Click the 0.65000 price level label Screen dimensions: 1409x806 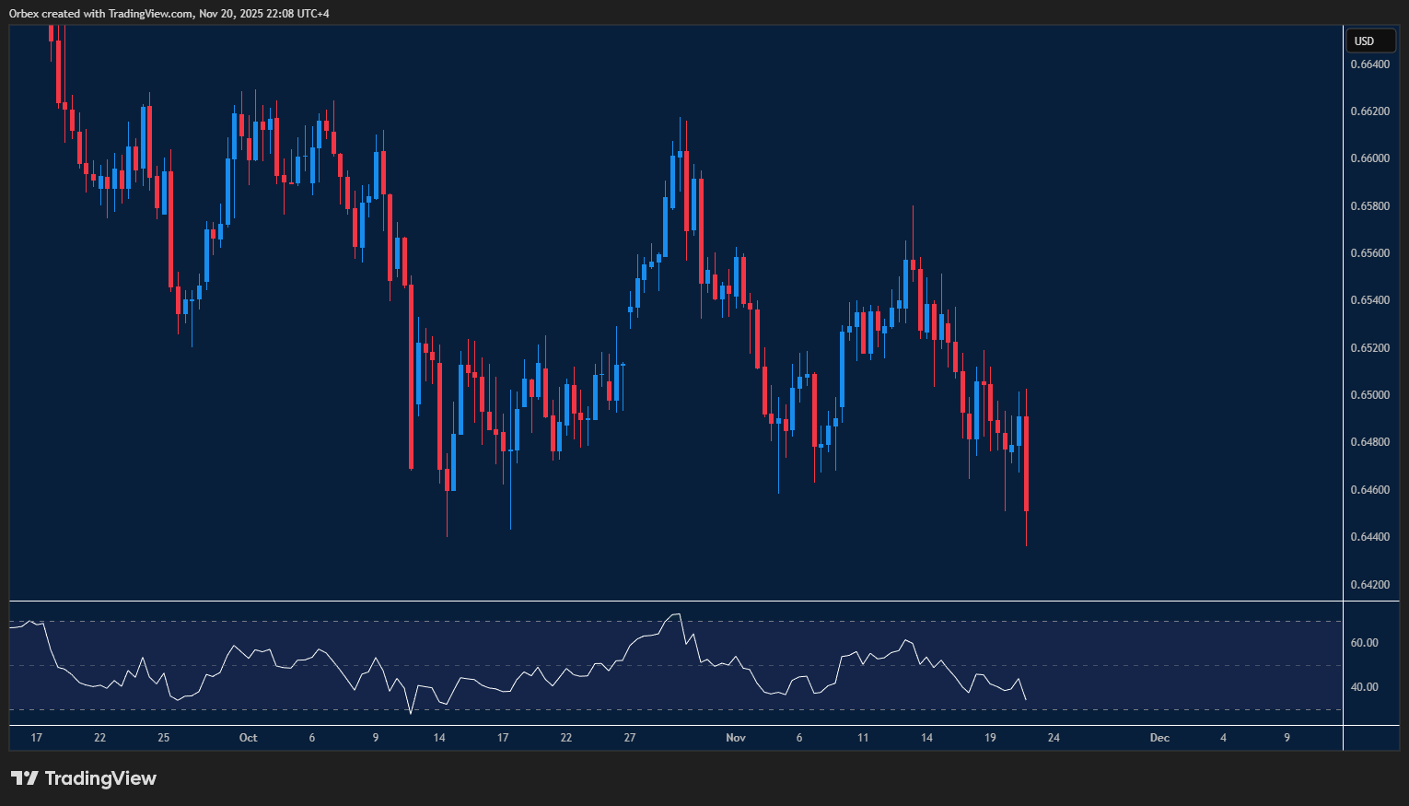coord(1369,394)
